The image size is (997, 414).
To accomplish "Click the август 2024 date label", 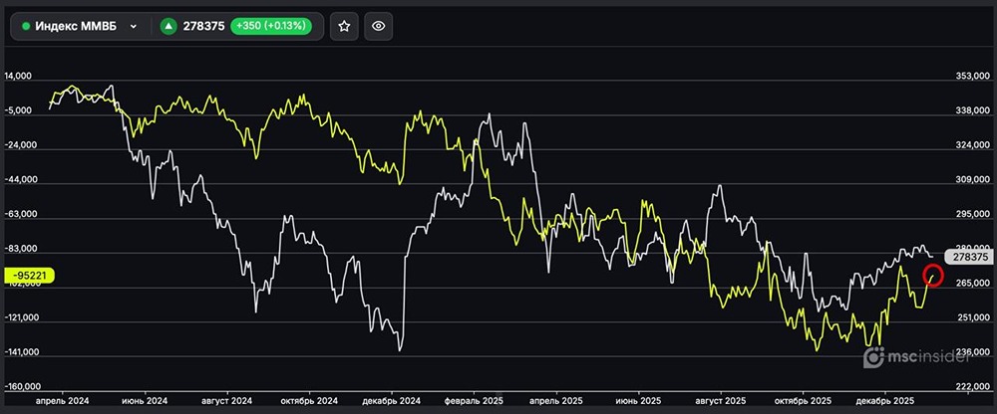I will pos(227,402).
